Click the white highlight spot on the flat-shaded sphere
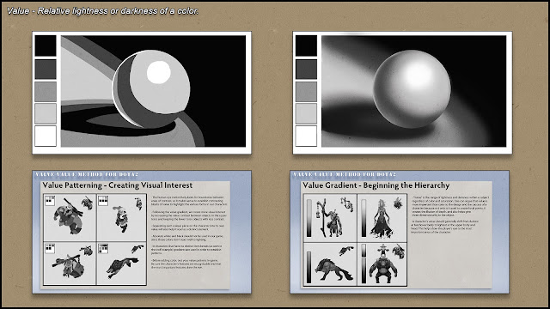 click(158, 72)
